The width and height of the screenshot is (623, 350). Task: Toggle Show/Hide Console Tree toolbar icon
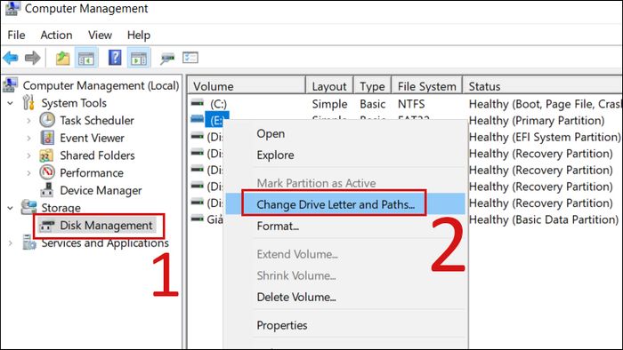click(x=86, y=59)
